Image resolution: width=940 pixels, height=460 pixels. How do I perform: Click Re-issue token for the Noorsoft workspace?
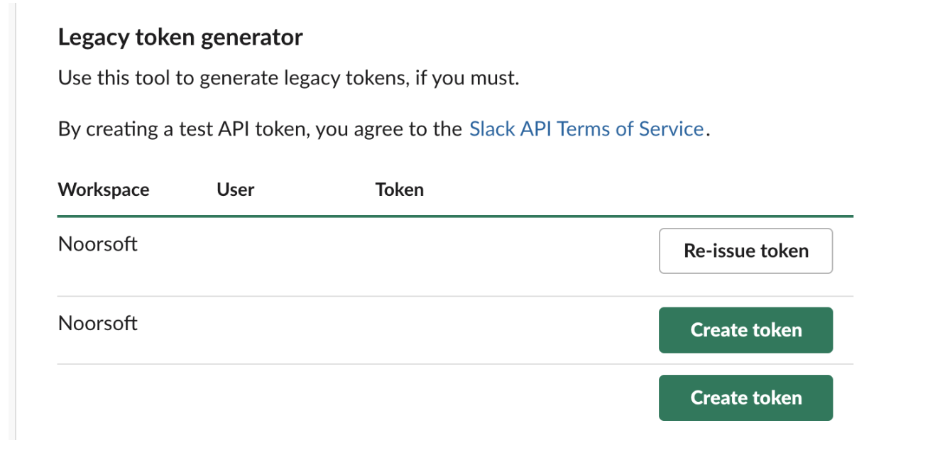(745, 251)
